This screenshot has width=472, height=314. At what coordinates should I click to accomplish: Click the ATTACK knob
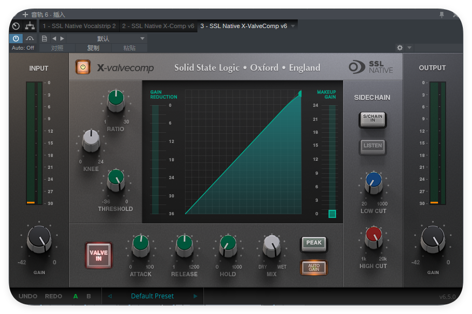tap(141, 245)
